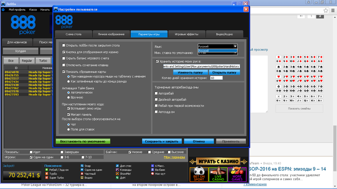Select 'Как затенённые карты до конца раунда'
This screenshot has height=189, width=337.
coord(68,82)
